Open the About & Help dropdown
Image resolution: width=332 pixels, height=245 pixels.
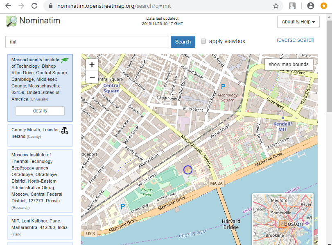pos(298,22)
